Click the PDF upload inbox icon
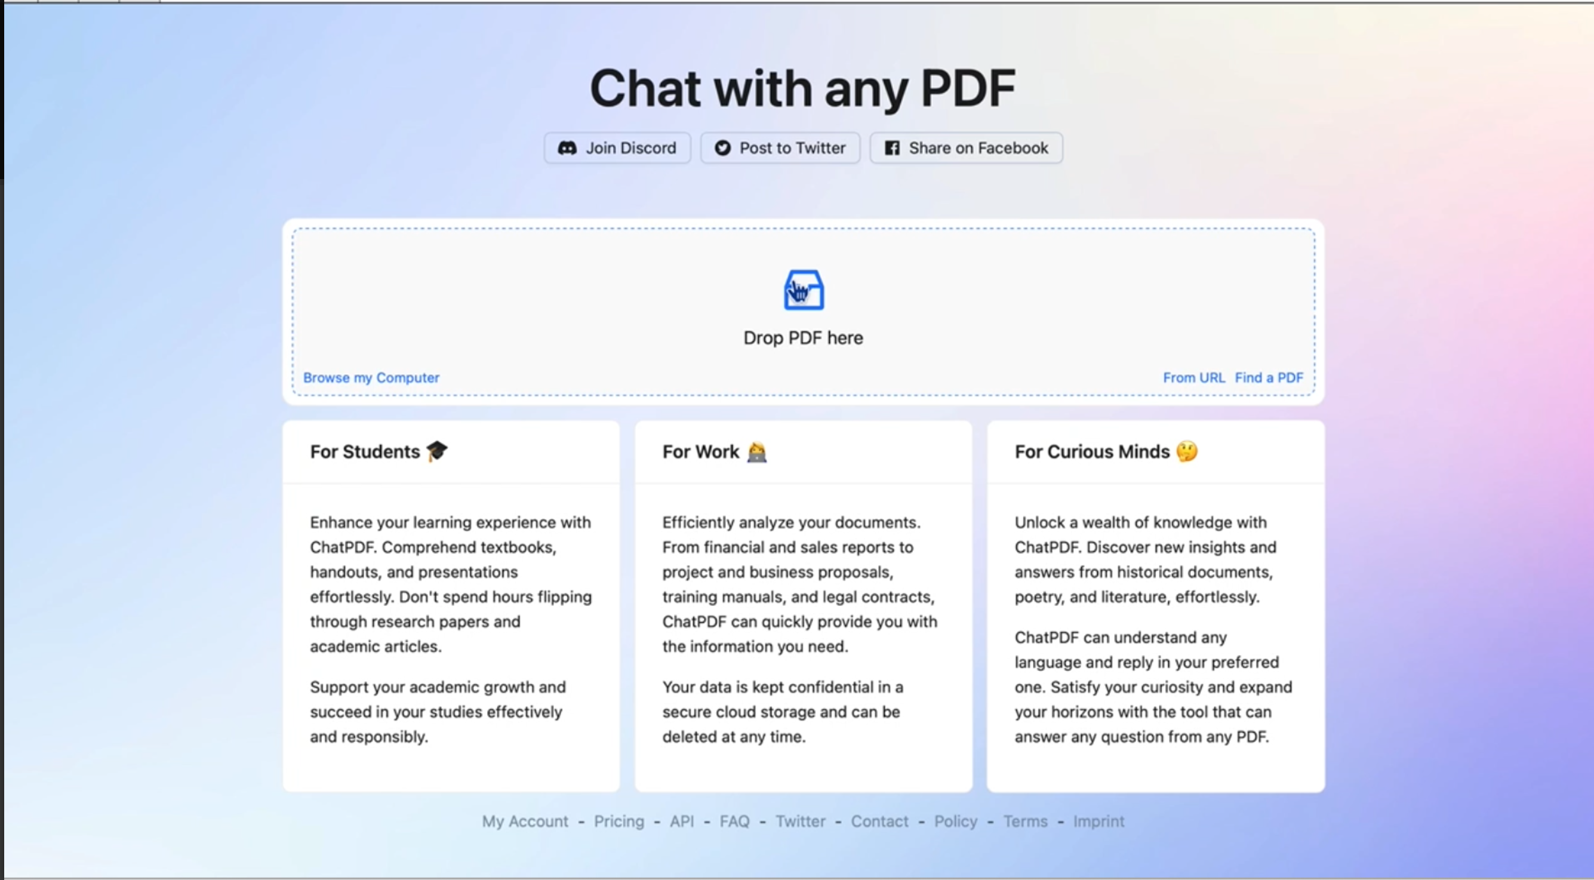 [803, 290]
